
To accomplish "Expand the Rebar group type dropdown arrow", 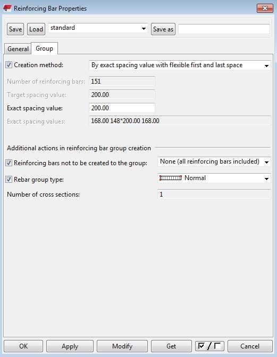I will pyautogui.click(x=266, y=178).
